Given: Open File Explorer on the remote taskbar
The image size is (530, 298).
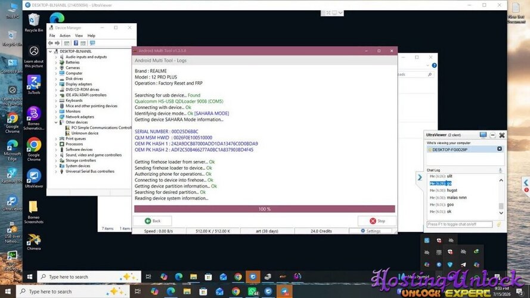Looking at the screenshot, I should (x=193, y=277).
